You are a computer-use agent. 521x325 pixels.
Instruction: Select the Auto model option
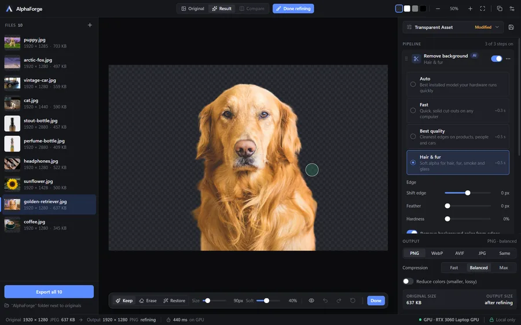[457, 84]
